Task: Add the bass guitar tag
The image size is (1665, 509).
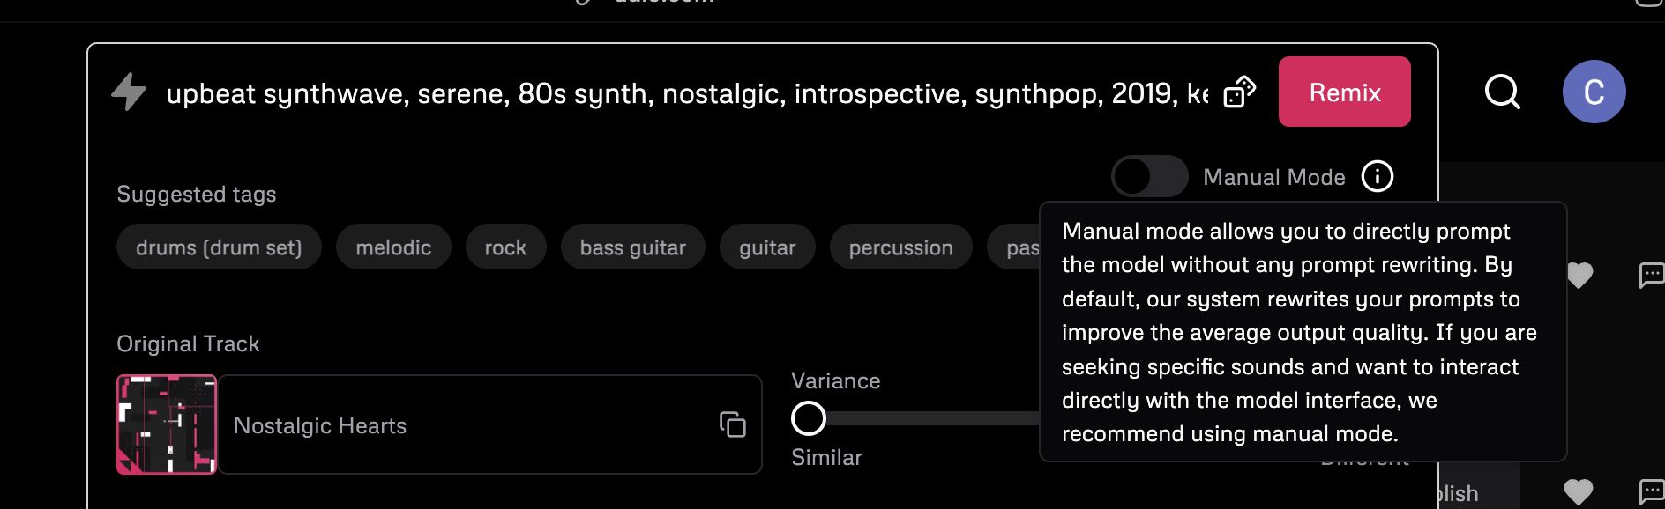Action: coord(632,247)
